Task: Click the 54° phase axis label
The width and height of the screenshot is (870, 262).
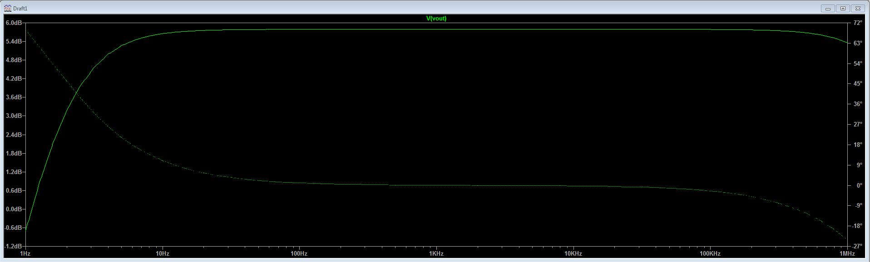Action: point(858,63)
